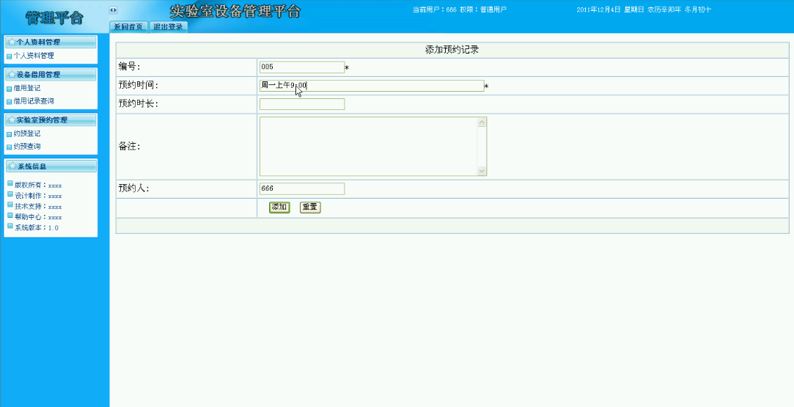Click the square icon beside 借用登记

[x=9, y=89]
